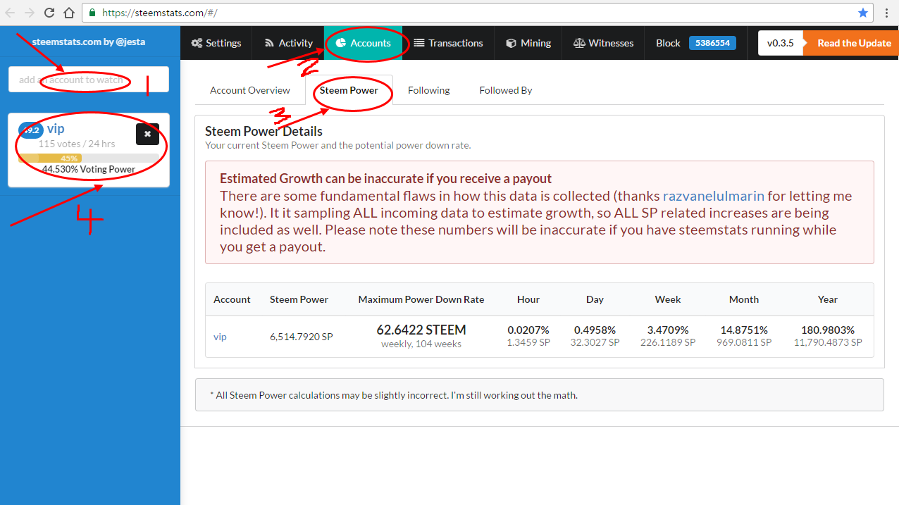Screen dimensions: 899x505
Task: Click the Read the Update button
Action: coord(851,43)
